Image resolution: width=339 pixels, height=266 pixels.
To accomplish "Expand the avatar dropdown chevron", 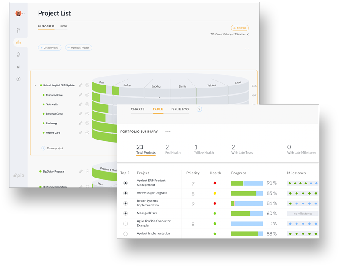I will point(24,14).
